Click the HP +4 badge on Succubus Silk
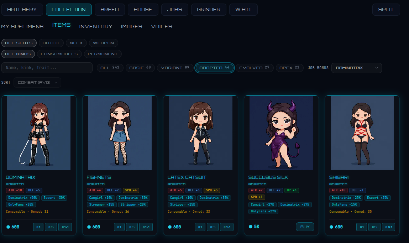 point(292,190)
